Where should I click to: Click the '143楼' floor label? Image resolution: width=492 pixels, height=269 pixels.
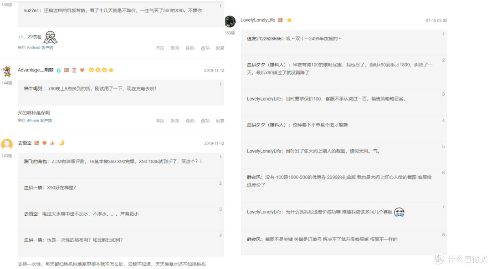7,156
